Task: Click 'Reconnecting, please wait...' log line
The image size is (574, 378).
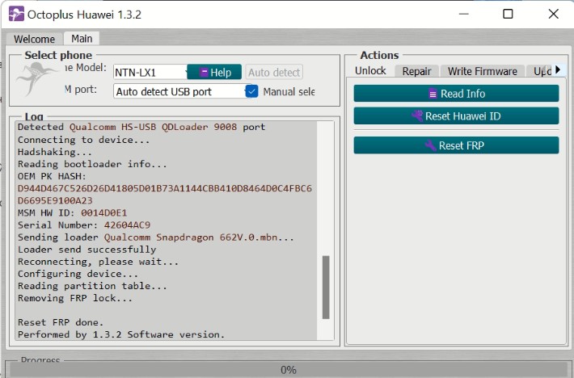Action: pos(98,262)
